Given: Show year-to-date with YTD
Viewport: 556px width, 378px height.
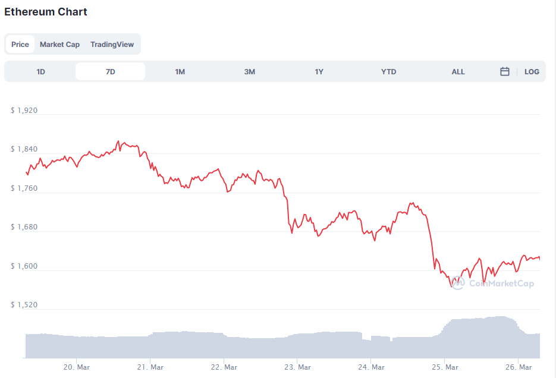Looking at the screenshot, I should click(389, 71).
